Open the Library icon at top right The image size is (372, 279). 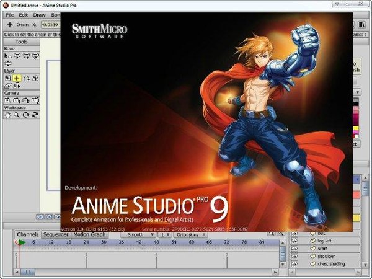pos(361,24)
